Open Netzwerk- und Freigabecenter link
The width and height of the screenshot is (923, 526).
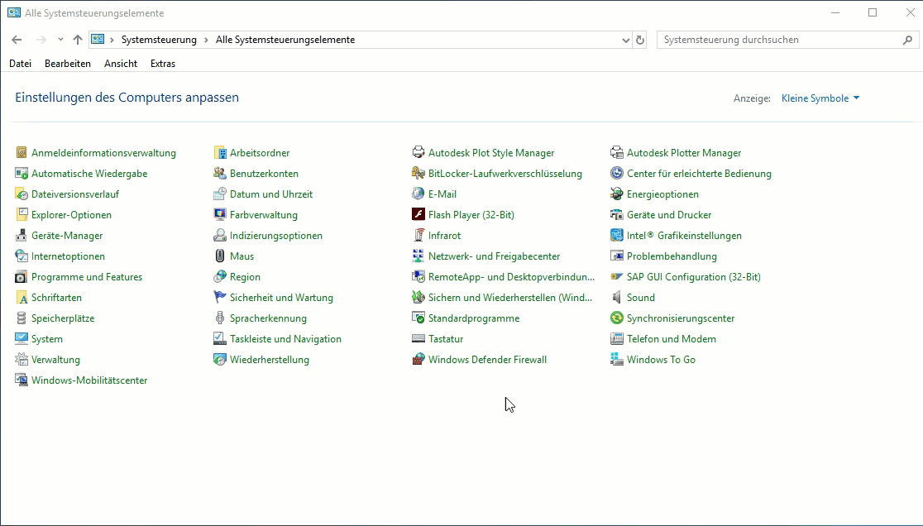click(x=494, y=256)
